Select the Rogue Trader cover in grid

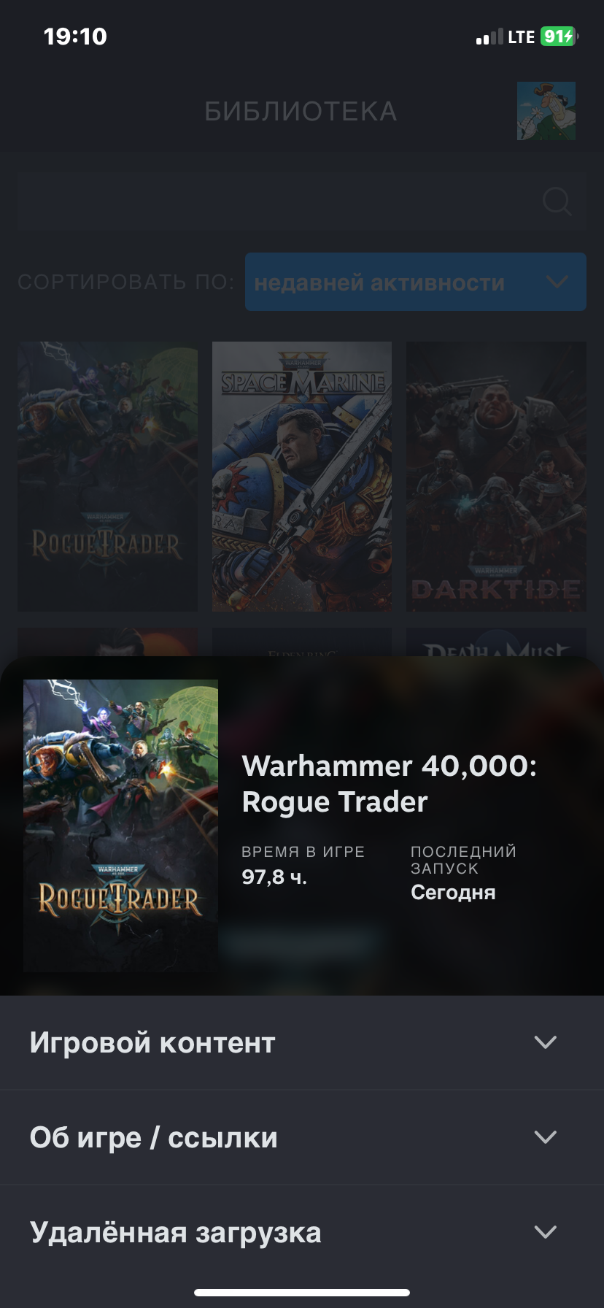tap(107, 477)
